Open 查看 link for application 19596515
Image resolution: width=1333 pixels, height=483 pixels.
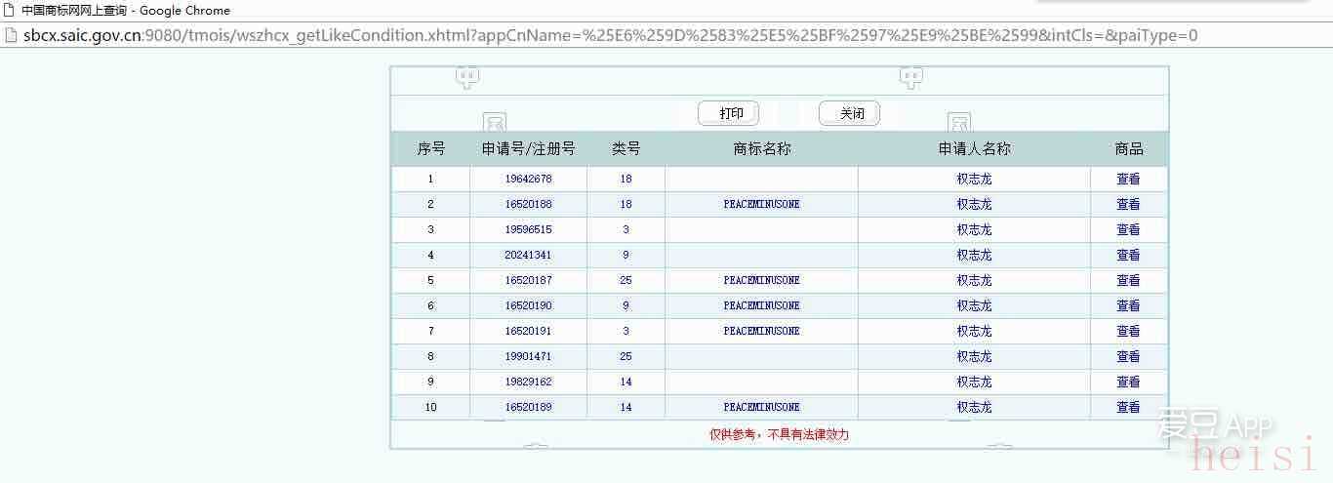[x=1128, y=230]
